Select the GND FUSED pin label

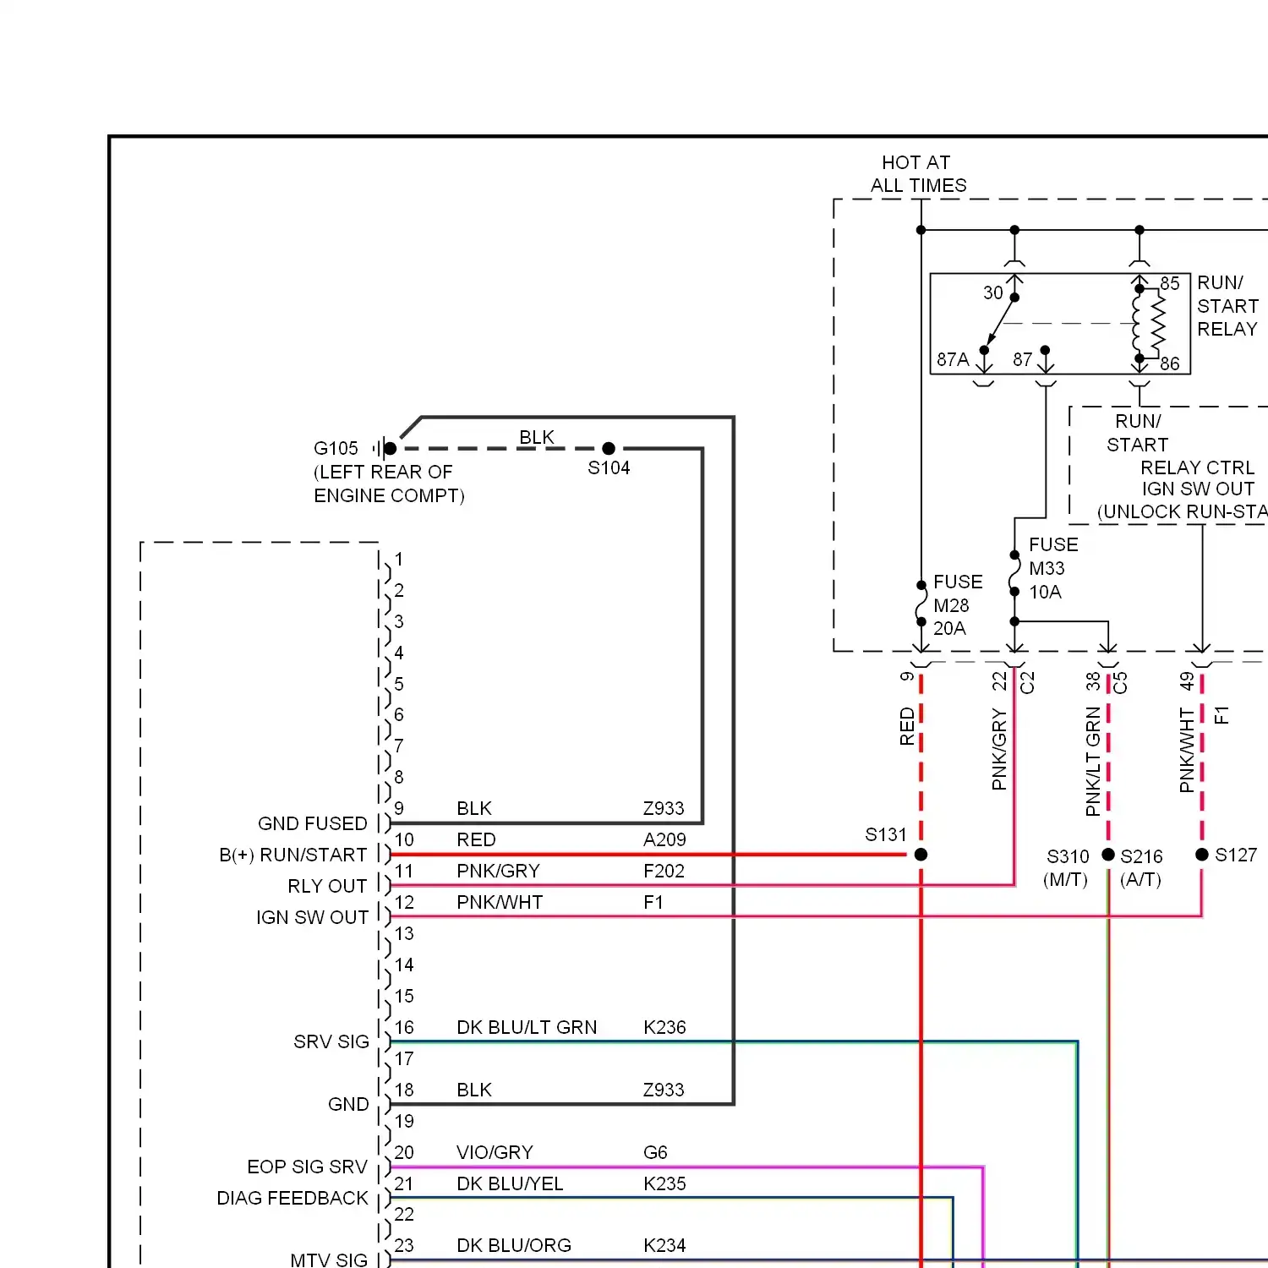pos(313,823)
